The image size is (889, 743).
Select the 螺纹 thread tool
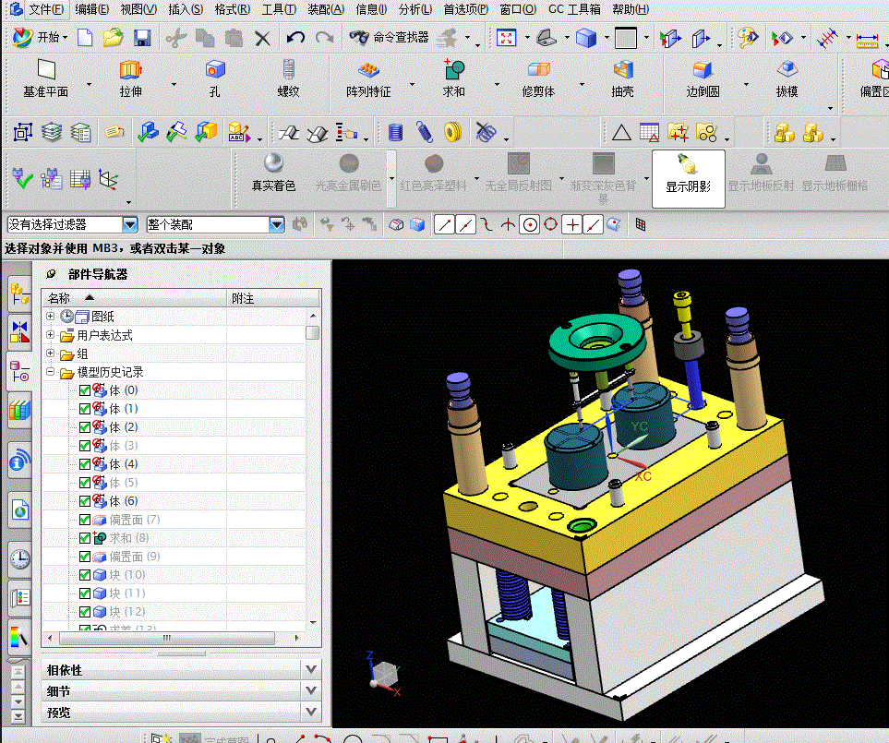point(288,78)
